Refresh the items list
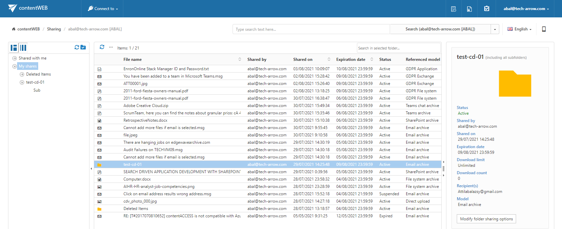Screen dimensions: 562x229 tap(102, 47)
